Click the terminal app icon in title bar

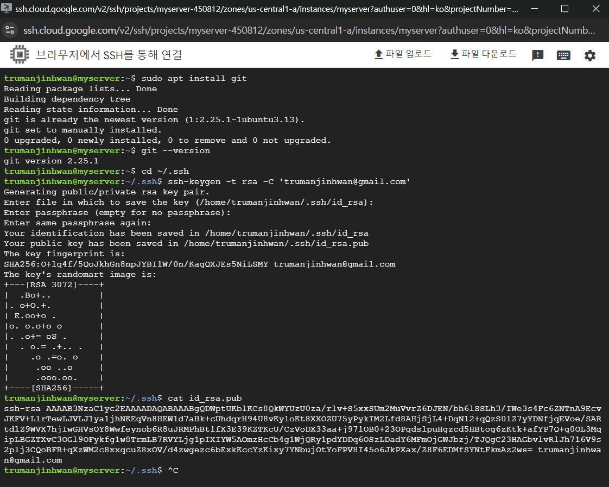[x=7, y=9]
